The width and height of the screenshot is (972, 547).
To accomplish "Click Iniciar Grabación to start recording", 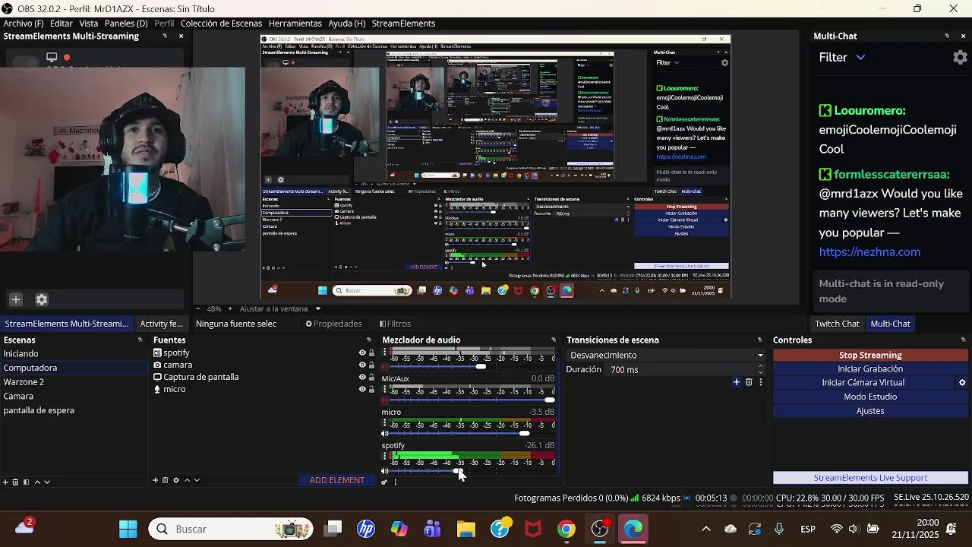I will point(870,369).
